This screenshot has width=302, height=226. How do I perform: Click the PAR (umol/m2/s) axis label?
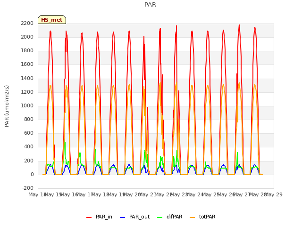(x=7, y=106)
